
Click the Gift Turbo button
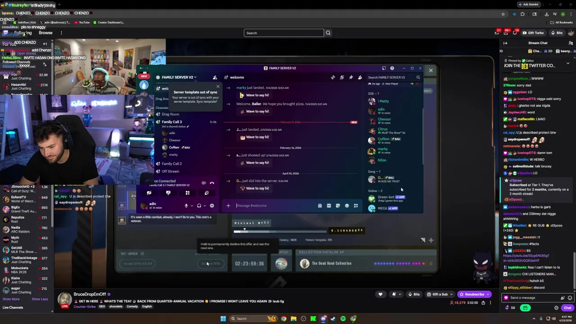533,33
